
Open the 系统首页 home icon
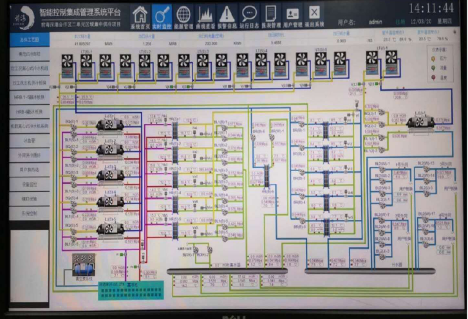(x=139, y=14)
